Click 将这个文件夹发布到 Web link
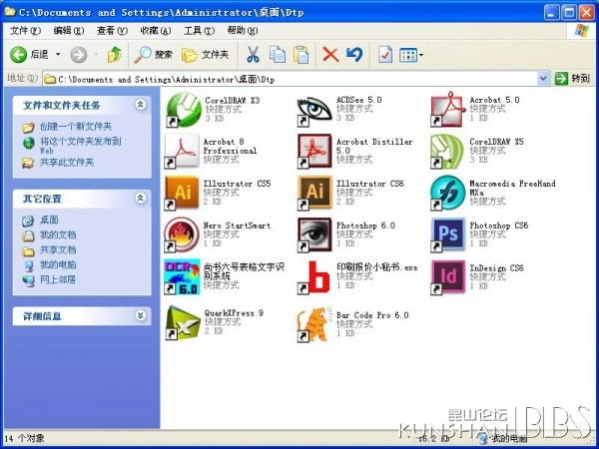This screenshot has width=599, height=449. (x=81, y=145)
